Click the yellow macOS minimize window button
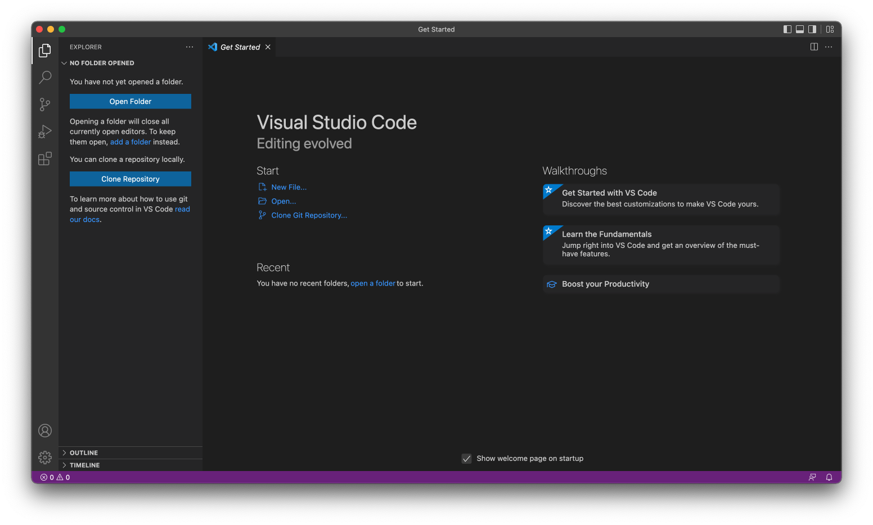The width and height of the screenshot is (873, 525). [x=51, y=29]
